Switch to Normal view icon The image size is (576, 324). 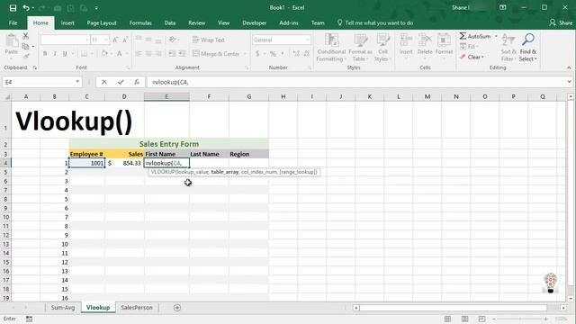(447, 319)
